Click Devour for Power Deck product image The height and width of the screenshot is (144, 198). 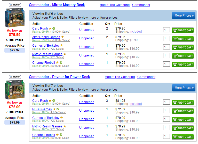(15, 90)
